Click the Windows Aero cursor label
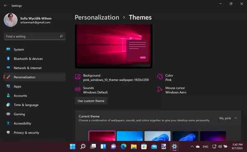 [x=176, y=92]
